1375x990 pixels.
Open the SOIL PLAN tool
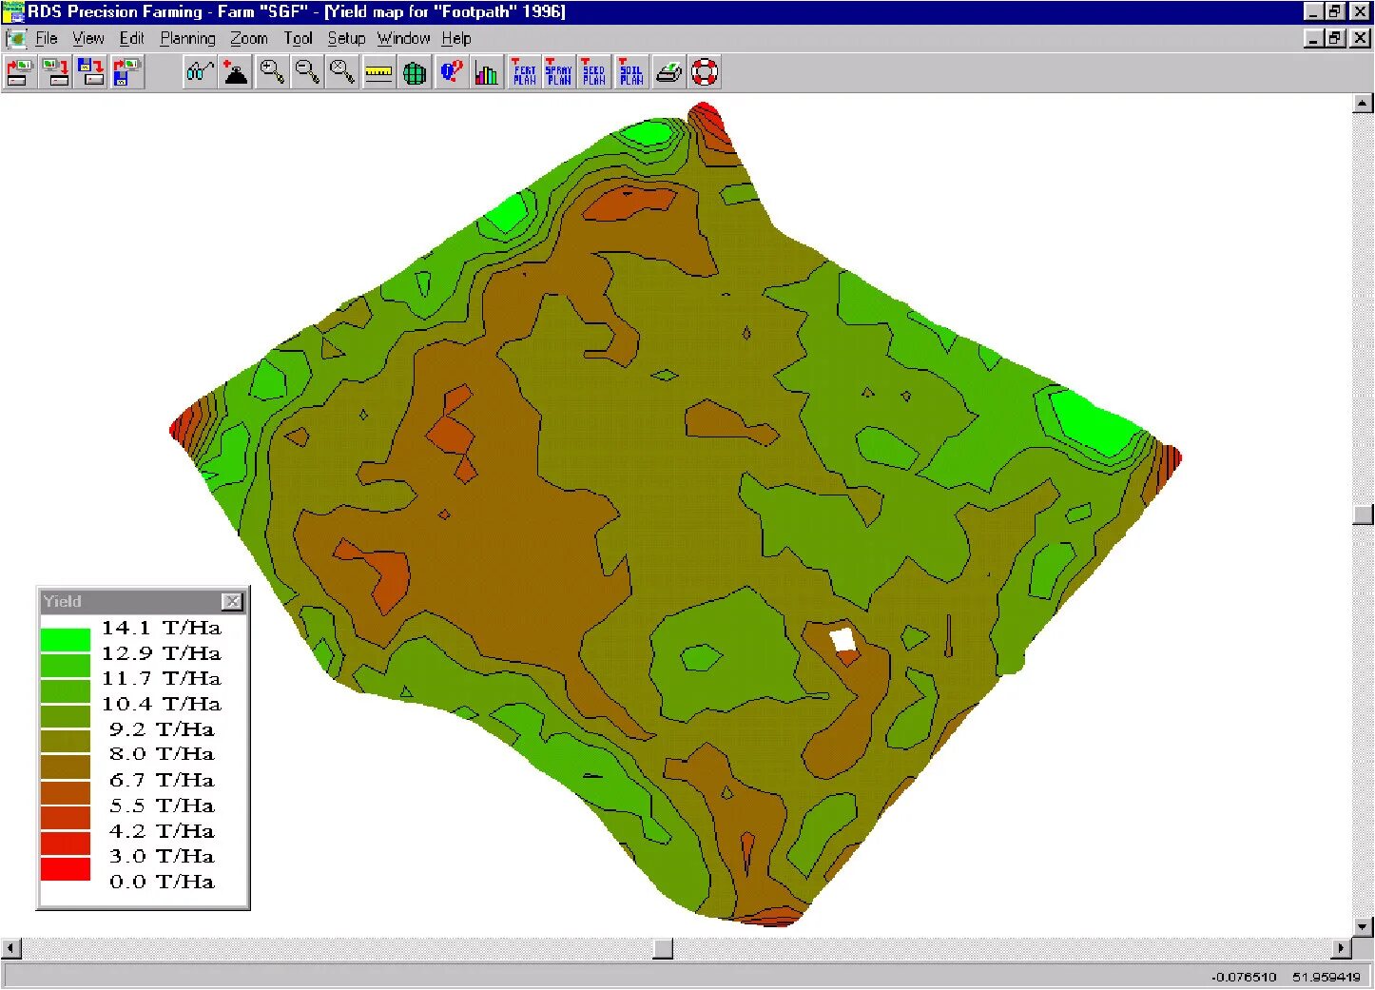[631, 72]
